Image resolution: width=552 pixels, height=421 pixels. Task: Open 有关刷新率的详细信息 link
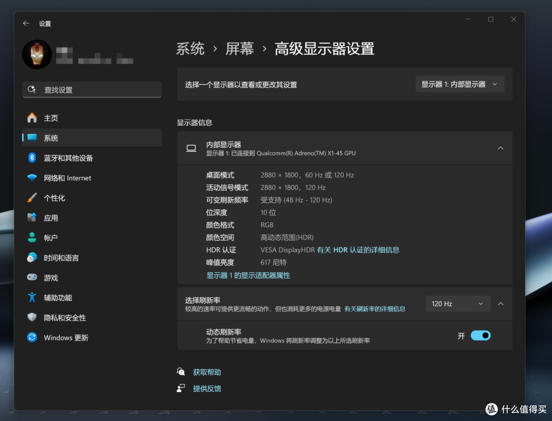click(x=375, y=309)
